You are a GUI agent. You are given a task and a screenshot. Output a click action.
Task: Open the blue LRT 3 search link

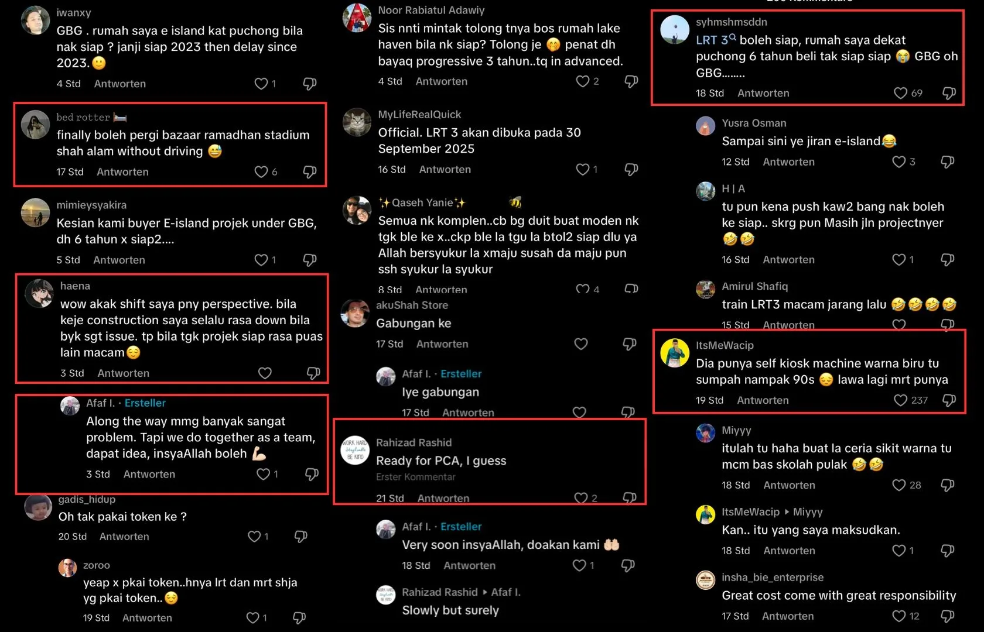pos(712,40)
